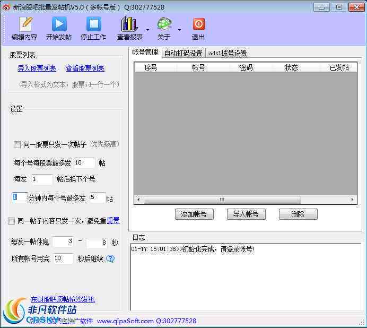
Task: Click the 每发 field showing 1
Action: coord(42,179)
